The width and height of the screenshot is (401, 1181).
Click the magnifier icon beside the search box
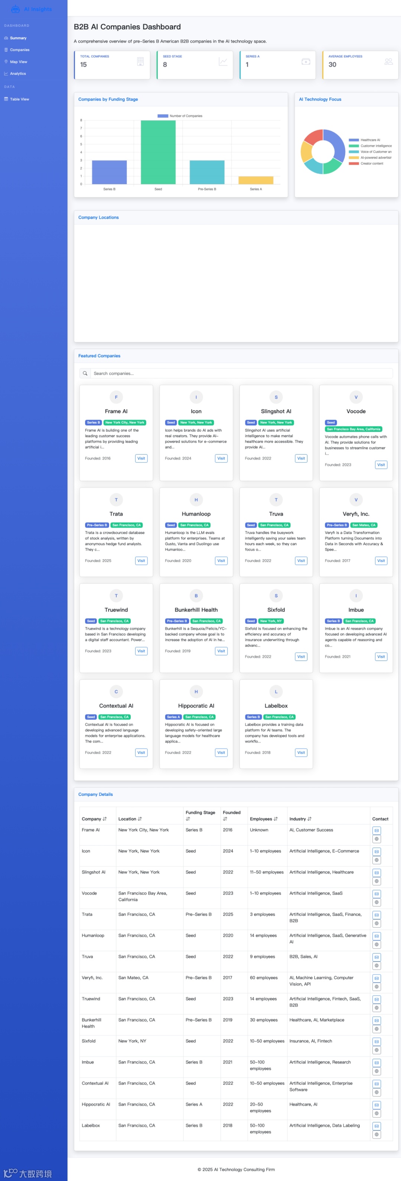pyautogui.click(x=85, y=374)
